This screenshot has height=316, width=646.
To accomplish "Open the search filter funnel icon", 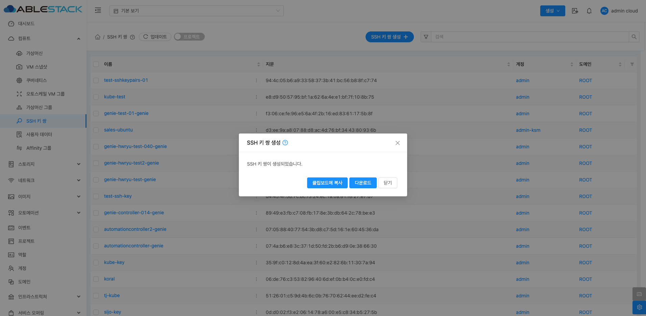I will coord(426,37).
